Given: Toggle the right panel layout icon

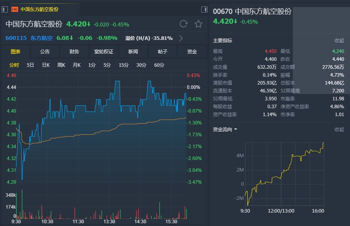Looking at the screenshot, I should click(204, 9).
